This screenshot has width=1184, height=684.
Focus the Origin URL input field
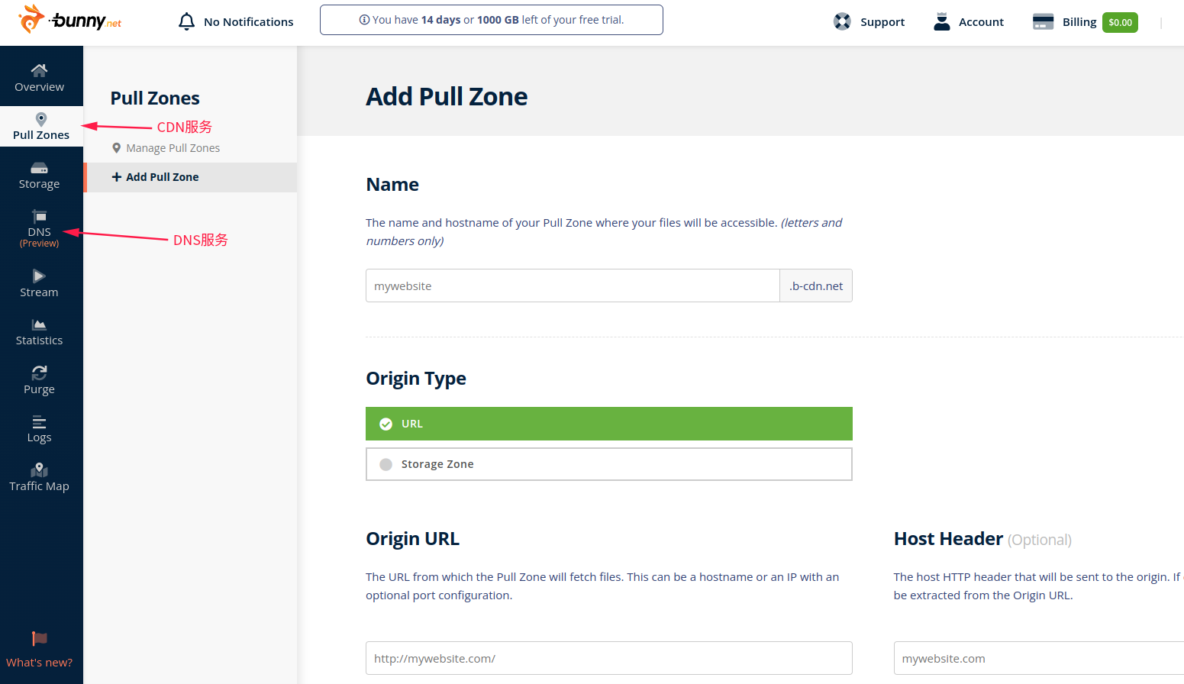608,658
